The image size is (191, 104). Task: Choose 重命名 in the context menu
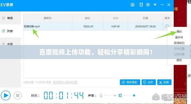[x=179, y=37]
